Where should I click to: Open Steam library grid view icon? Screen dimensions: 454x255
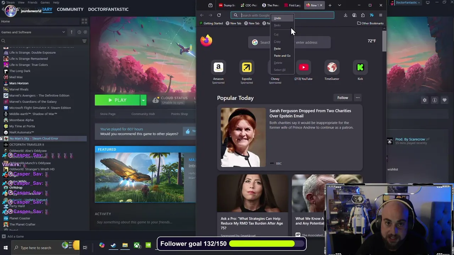(x=84, y=21)
